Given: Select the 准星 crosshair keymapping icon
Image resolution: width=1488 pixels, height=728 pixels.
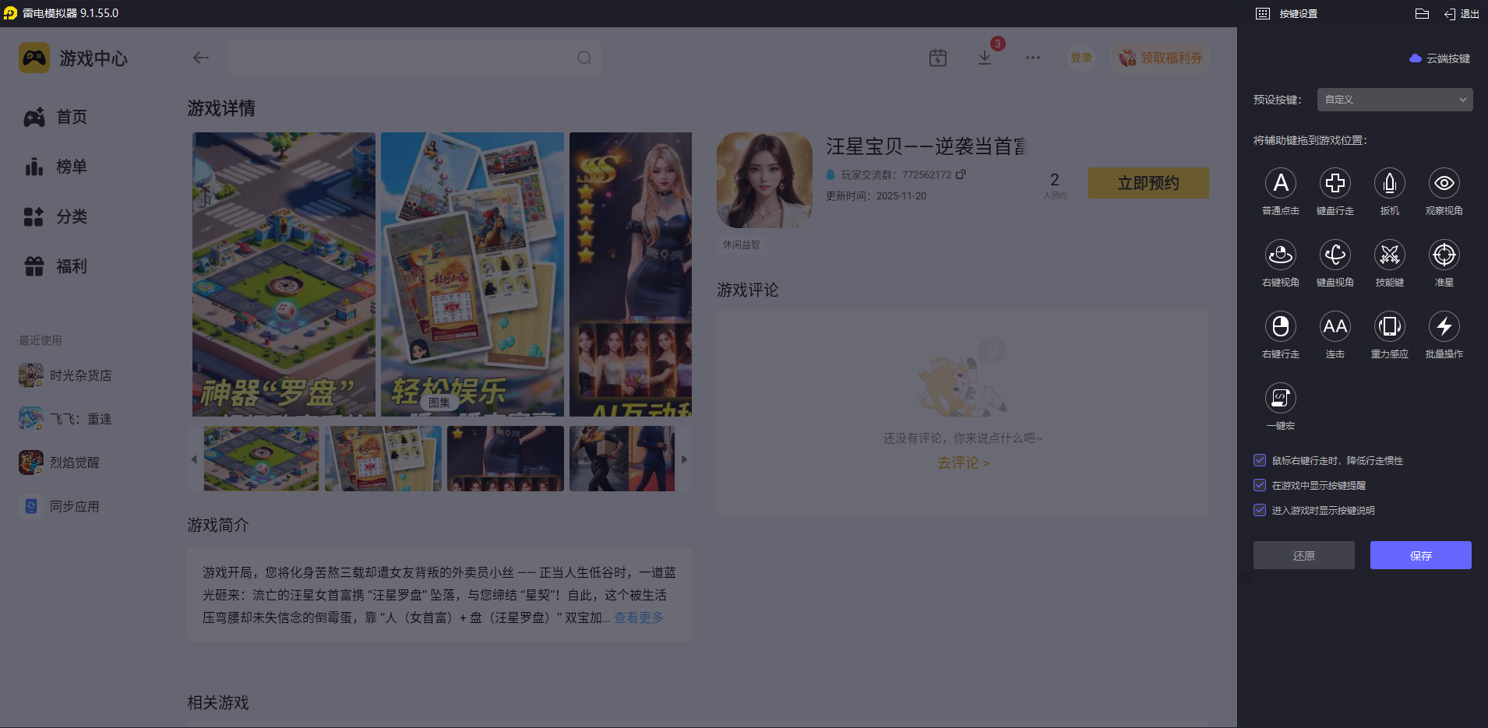Looking at the screenshot, I should (1444, 255).
